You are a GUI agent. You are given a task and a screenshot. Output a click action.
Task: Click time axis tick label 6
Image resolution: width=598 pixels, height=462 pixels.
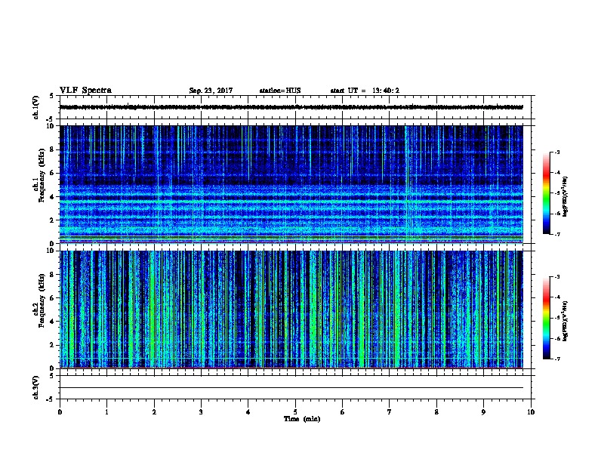click(343, 412)
